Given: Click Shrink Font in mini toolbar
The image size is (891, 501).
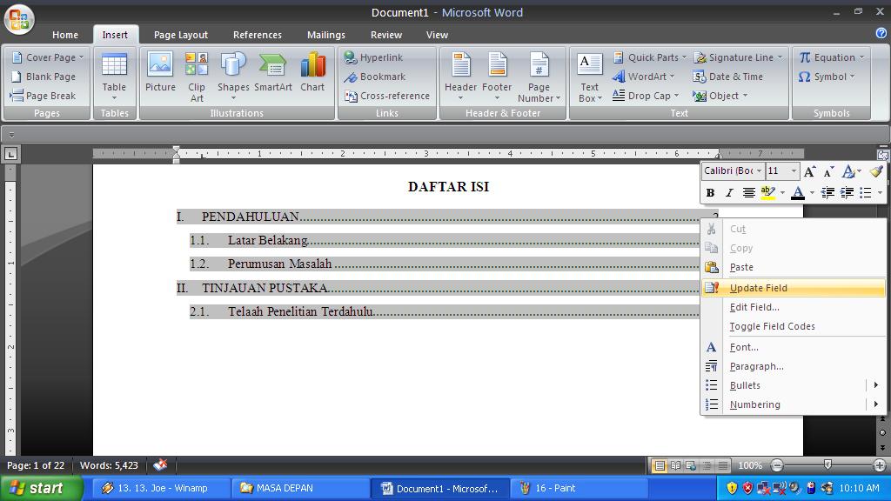Looking at the screenshot, I should pos(828,171).
